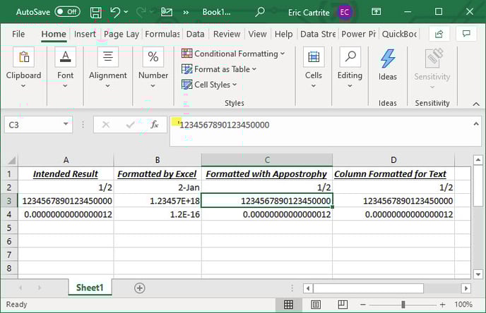Click the Share icon button
486x313 pixels.
click(439, 34)
